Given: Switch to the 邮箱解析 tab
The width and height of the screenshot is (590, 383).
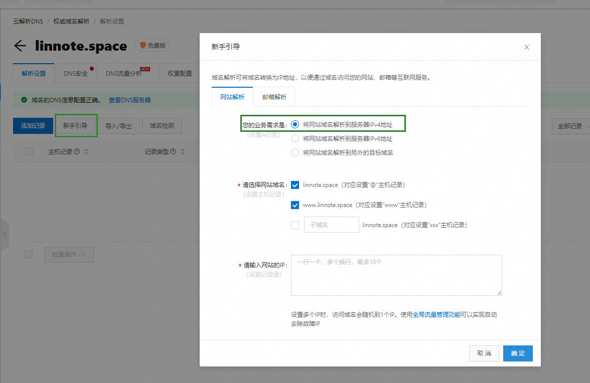Looking at the screenshot, I should (x=274, y=97).
